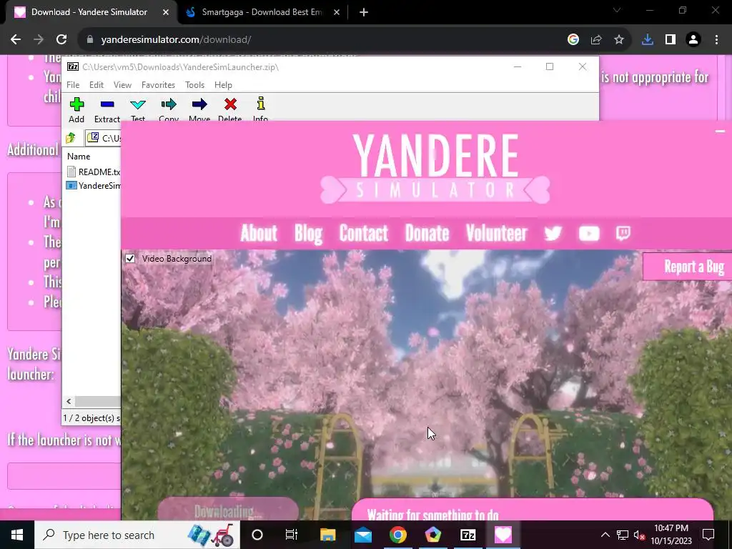Viewport: 732px width, 549px height.
Task: Open the Tools menu in 7-Zip
Action: pos(194,85)
